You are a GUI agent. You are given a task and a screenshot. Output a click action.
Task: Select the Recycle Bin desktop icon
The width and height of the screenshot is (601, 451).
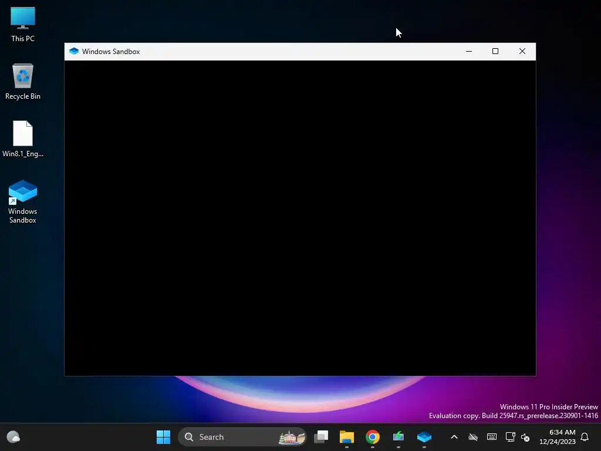tap(23, 81)
